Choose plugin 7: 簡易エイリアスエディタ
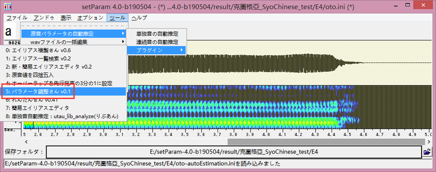436x172 pixels. coord(63,108)
